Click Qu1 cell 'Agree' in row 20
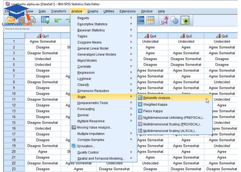Viewport: 241px width, 172px height. click(43, 152)
